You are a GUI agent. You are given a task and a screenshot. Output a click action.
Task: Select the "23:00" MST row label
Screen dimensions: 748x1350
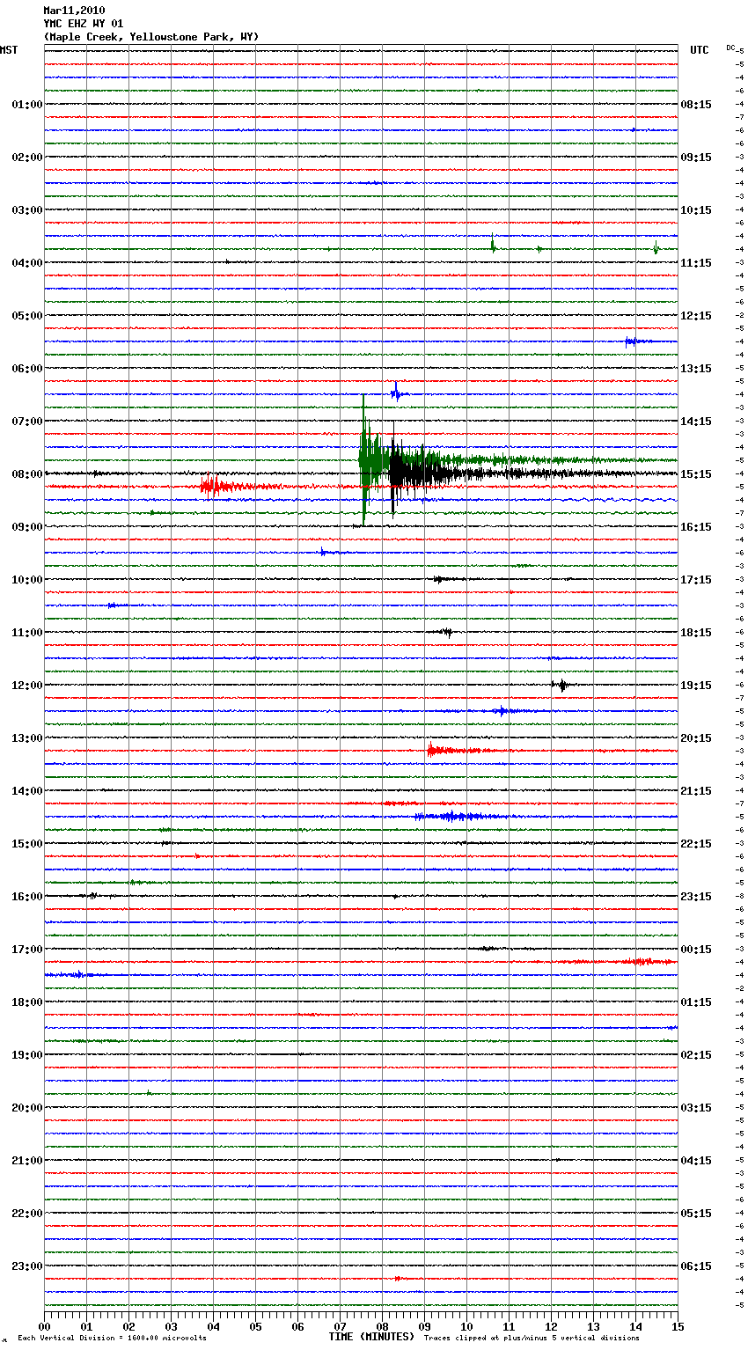click(27, 1266)
